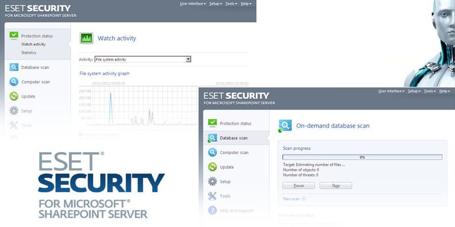Image resolution: width=455 pixels, height=227 pixels.
Task: Click Update icon in Watch activity window
Action: click(x=14, y=96)
